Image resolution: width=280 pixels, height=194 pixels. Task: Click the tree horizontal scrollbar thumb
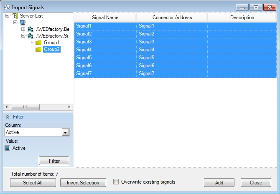[25, 107]
